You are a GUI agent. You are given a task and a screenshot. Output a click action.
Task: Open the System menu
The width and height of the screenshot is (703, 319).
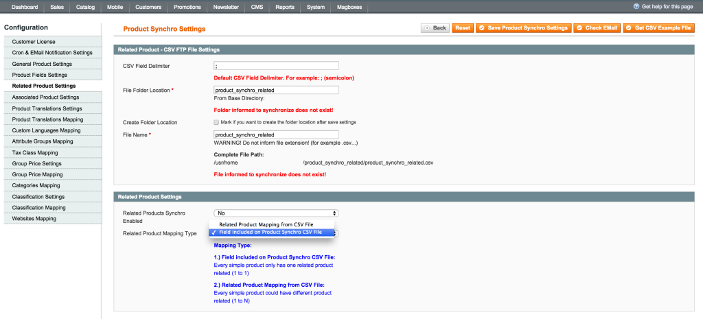coord(316,7)
